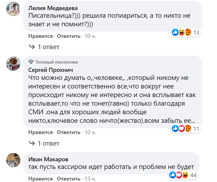The width and height of the screenshot is (217, 182).
Task: Click the Топовый поклонник diamond badge icon
Action: (x=31, y=62)
